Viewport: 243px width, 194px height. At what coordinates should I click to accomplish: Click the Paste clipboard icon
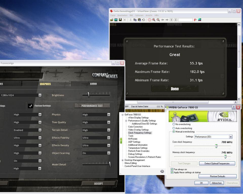139,20
